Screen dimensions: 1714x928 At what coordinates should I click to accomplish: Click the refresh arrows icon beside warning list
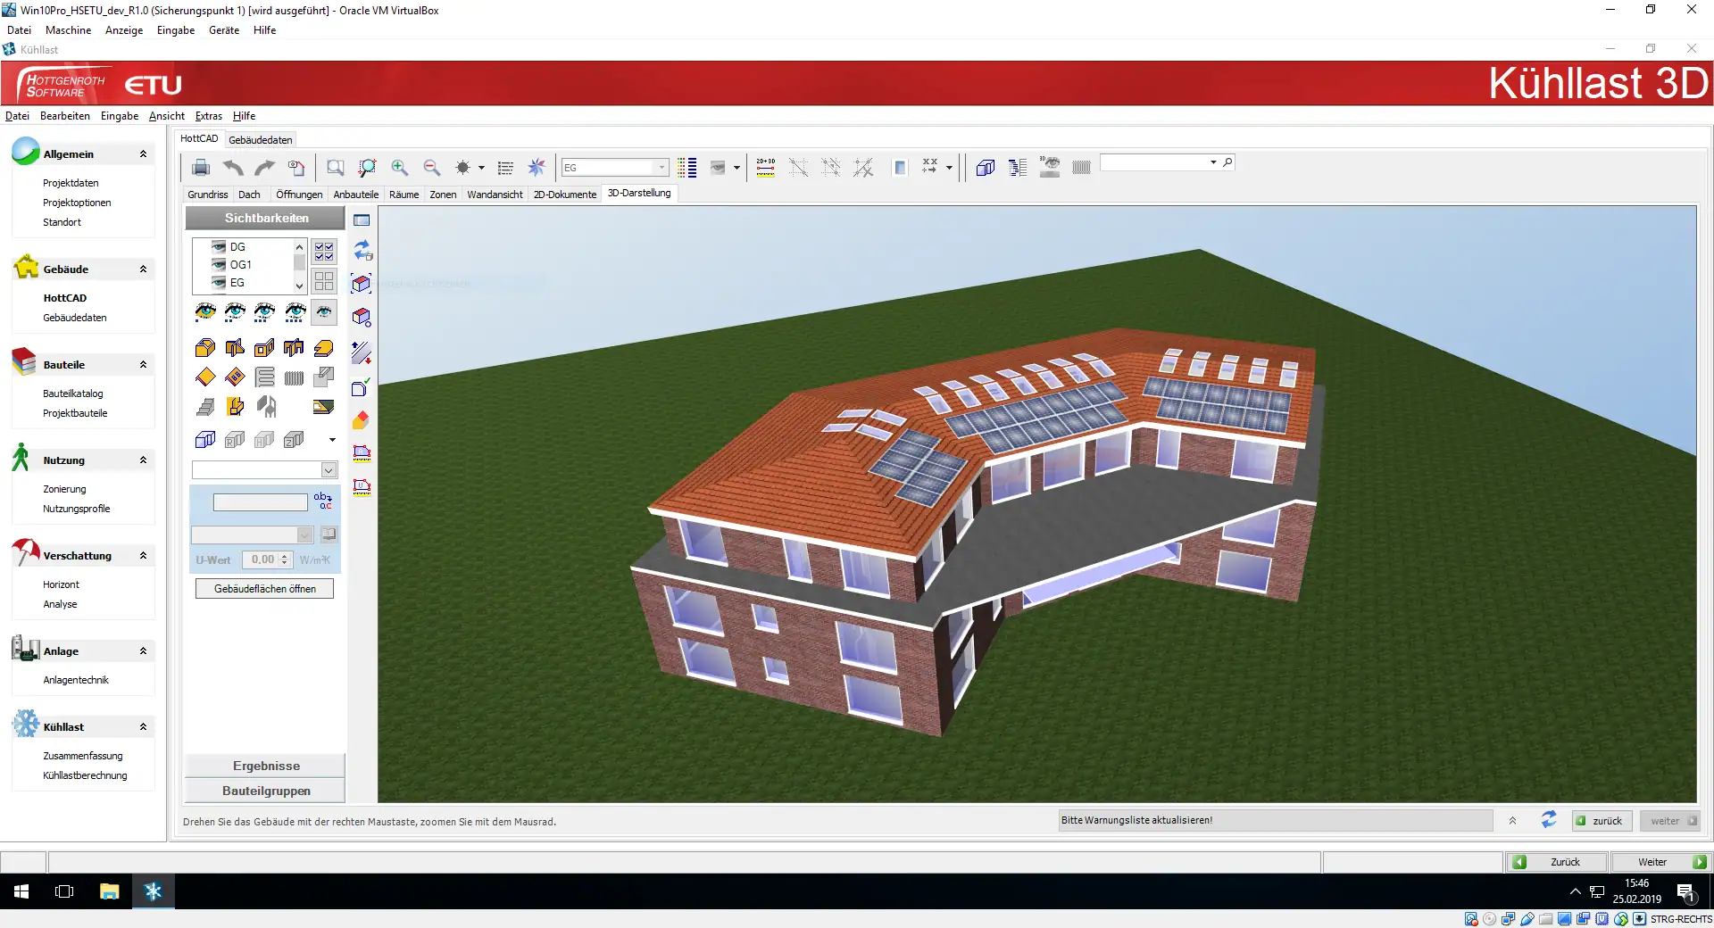(x=1549, y=820)
